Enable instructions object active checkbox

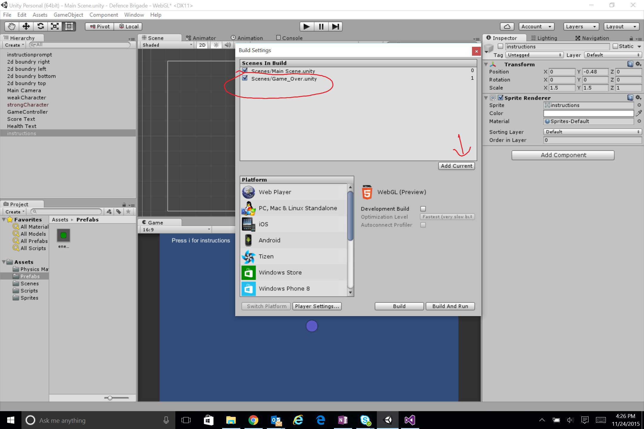pyautogui.click(x=501, y=46)
